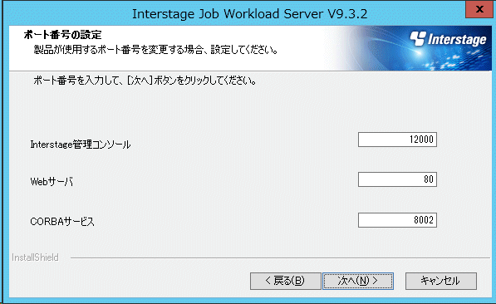
Task: Cancel setup via the キャンセル button
Action: point(441,281)
